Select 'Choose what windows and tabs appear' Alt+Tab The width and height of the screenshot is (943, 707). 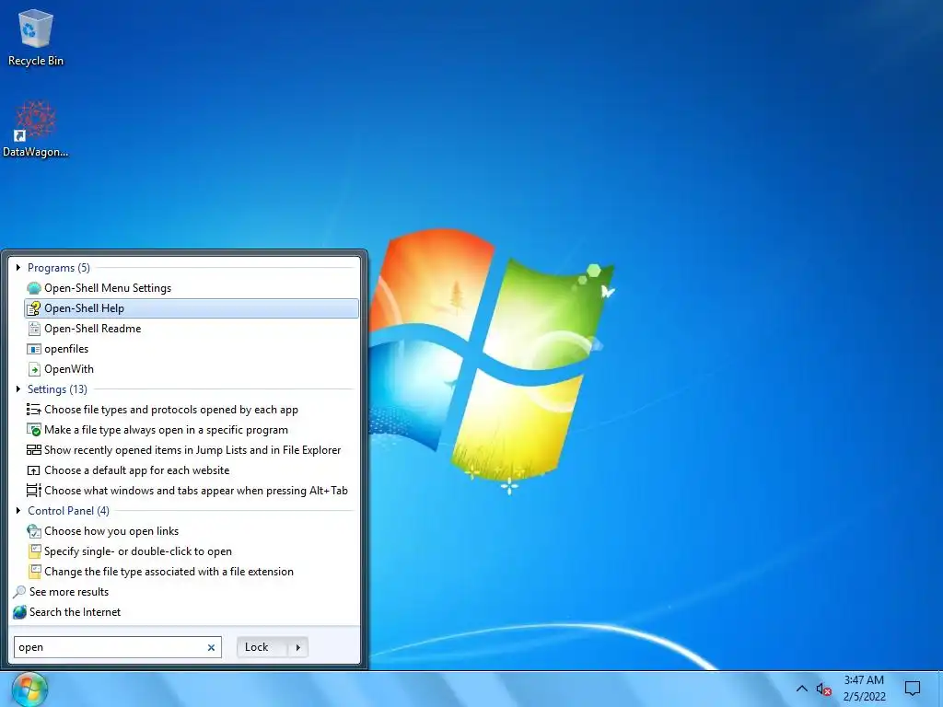point(192,491)
